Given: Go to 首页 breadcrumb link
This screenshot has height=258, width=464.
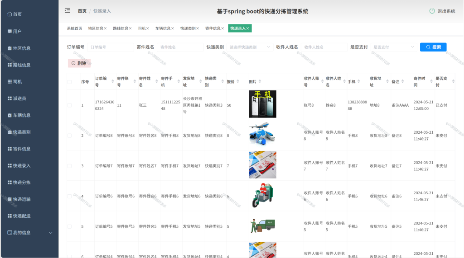Looking at the screenshot, I should [82, 11].
